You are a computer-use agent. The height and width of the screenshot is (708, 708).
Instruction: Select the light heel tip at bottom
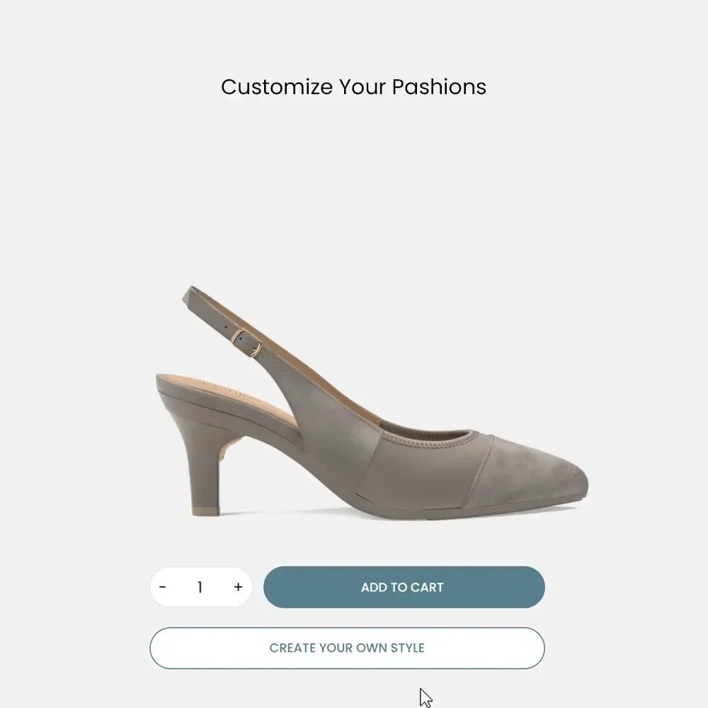point(205,510)
